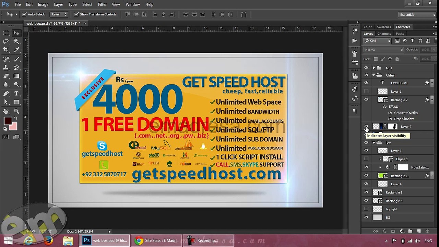Open the Filter menu

point(102,4)
